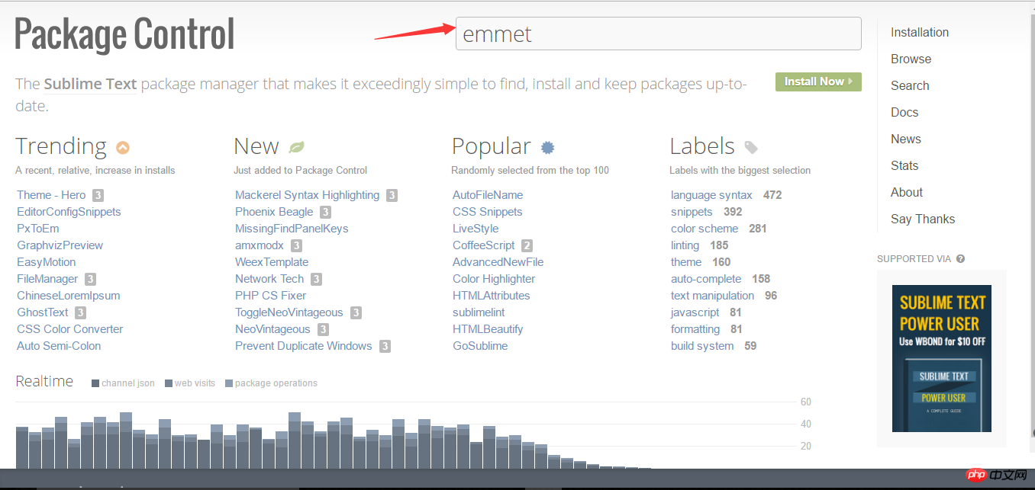
Task: Click the blue badge icon beside Popular
Action: pyautogui.click(x=547, y=147)
